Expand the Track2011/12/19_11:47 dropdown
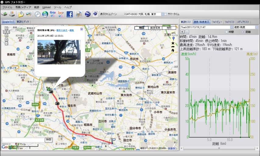 click(x=231, y=27)
